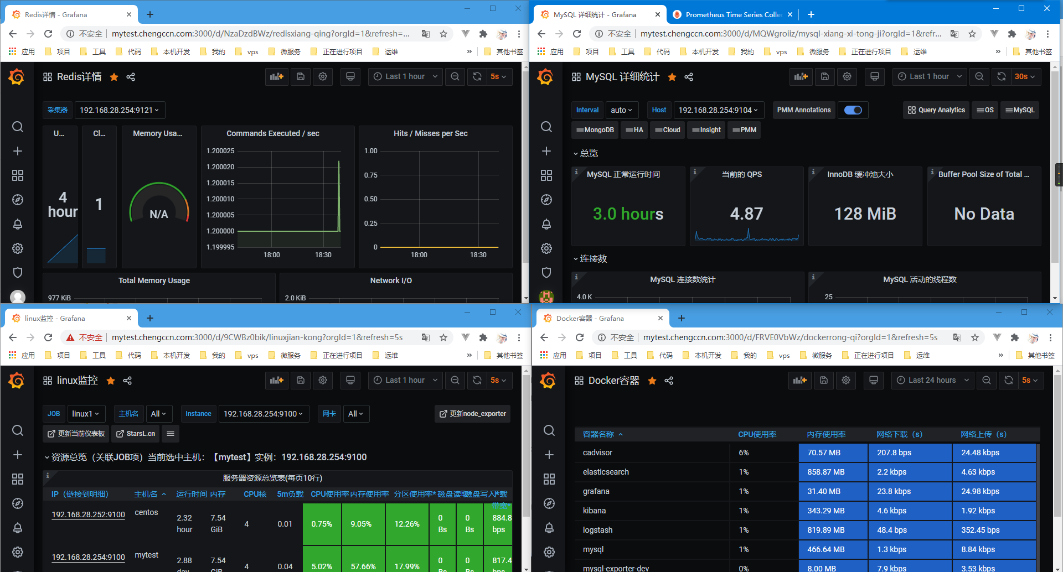This screenshot has width=1063, height=572.
Task: Switch to Prometheus Time Series tab
Action: pyautogui.click(x=732, y=14)
